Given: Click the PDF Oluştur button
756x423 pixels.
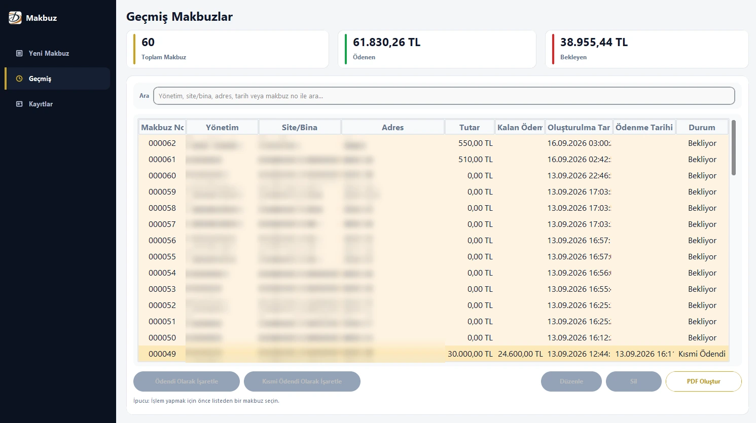Looking at the screenshot, I should coord(704,381).
